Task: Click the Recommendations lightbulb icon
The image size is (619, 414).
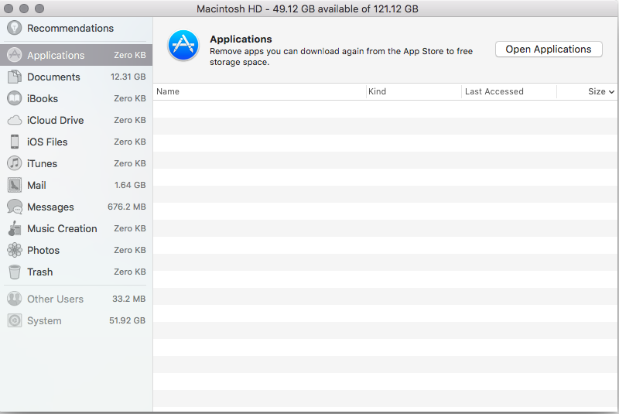Action: pos(14,28)
